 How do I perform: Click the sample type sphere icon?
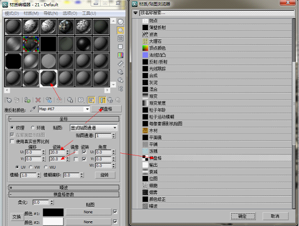tap(121, 22)
